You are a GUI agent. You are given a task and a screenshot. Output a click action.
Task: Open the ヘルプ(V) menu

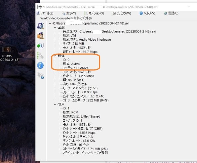(147, 13)
